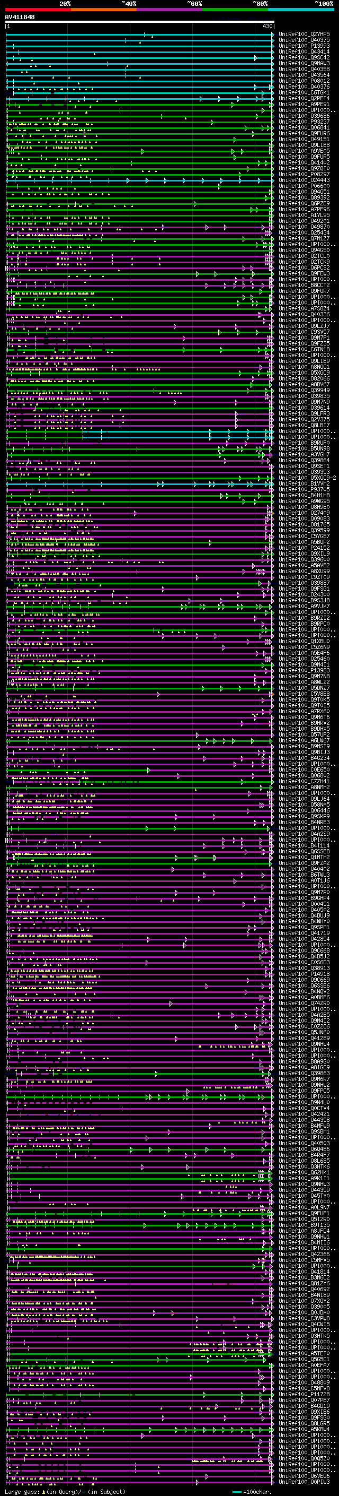Click the orange ~40% identity color segment

pos(103,10)
